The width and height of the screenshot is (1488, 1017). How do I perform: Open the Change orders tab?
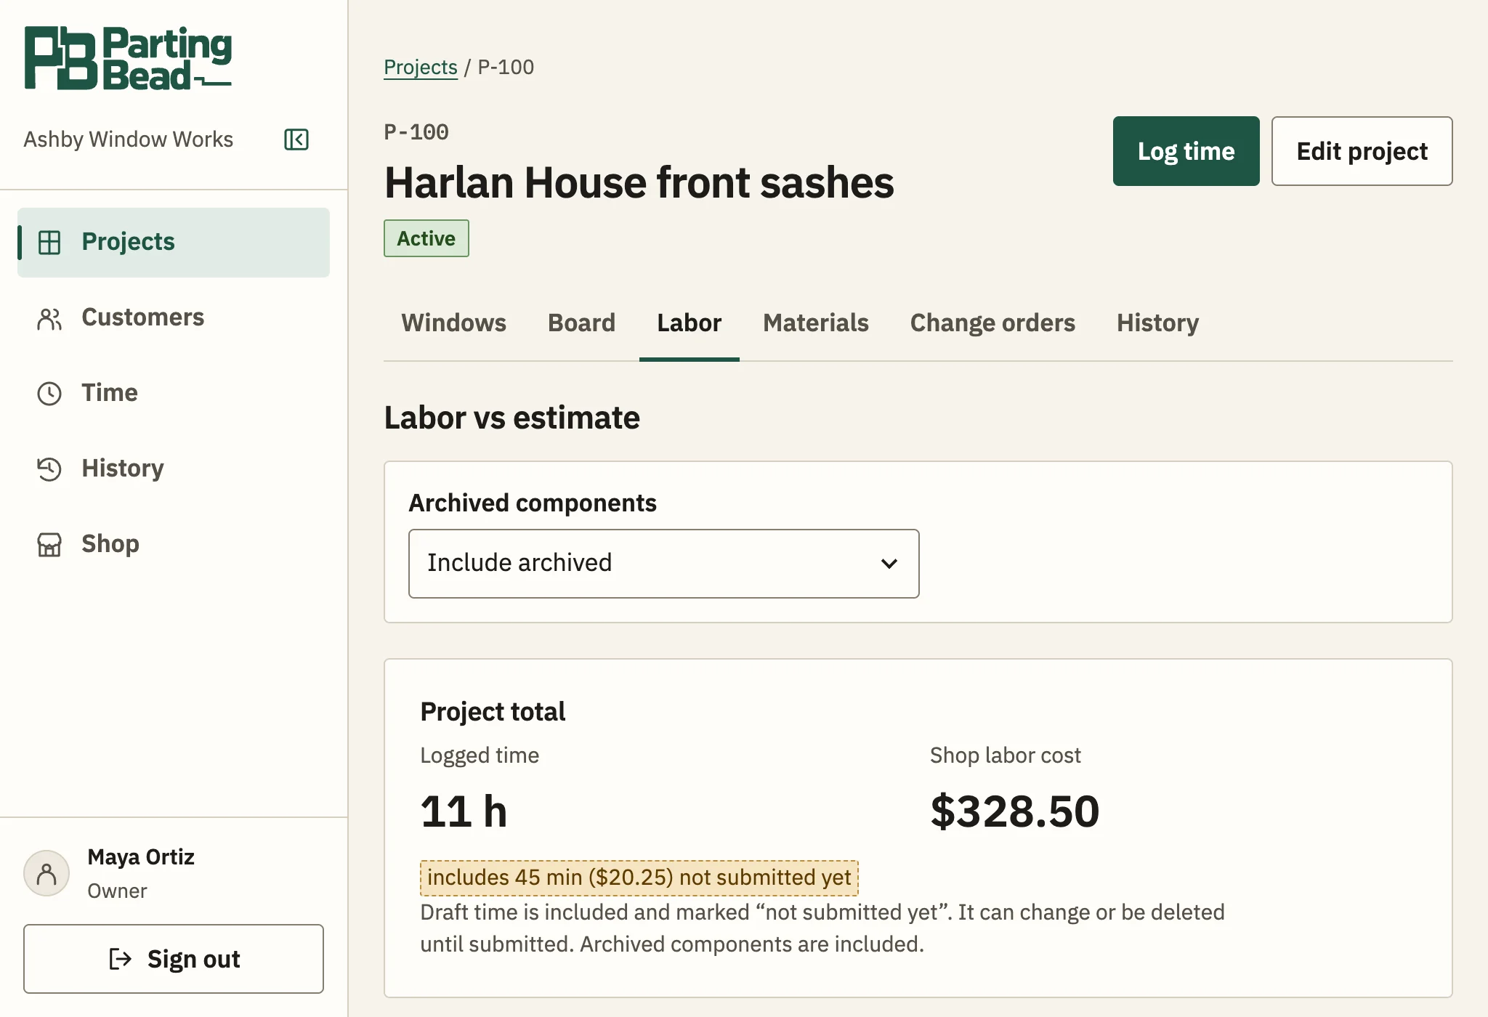[x=992, y=323]
